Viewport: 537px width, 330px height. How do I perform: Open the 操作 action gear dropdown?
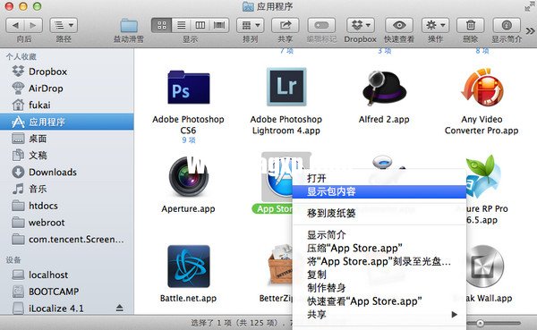[x=435, y=25]
